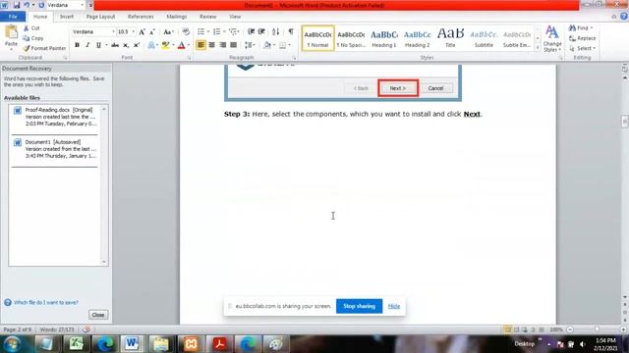Click the Sort icon
The width and height of the screenshot is (629, 353).
pyautogui.click(x=275, y=31)
